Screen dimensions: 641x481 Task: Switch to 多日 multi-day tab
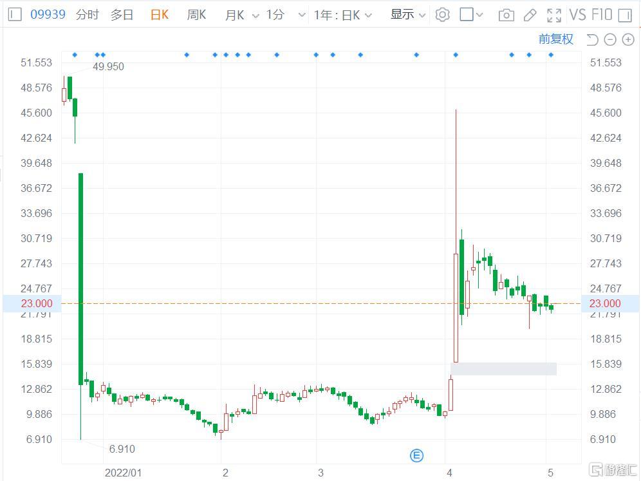(122, 14)
